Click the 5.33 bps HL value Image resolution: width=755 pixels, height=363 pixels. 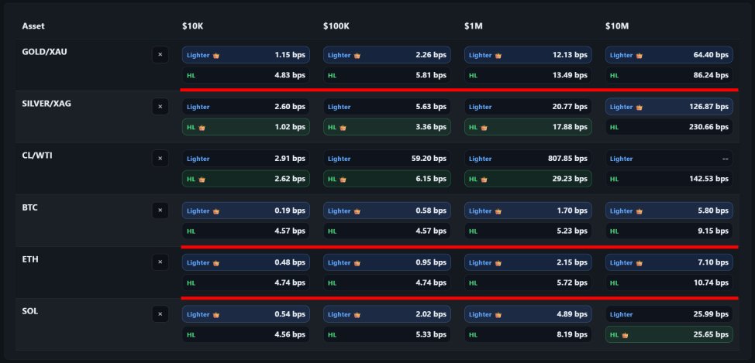coord(431,334)
